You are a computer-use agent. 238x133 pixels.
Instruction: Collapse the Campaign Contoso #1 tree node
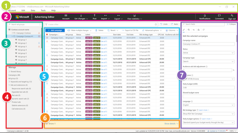pos(12,36)
